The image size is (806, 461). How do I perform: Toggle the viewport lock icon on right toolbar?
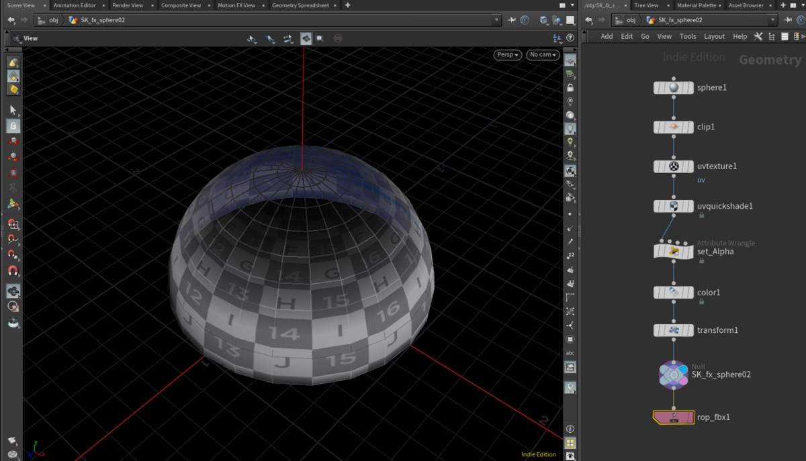(570, 88)
